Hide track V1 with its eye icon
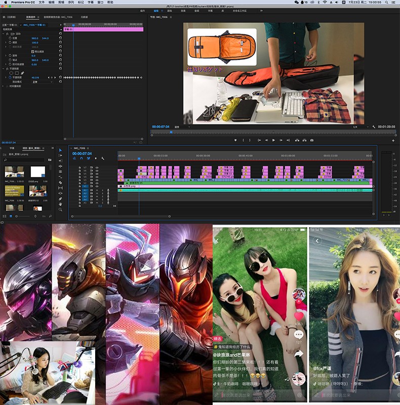 [x=97, y=186]
